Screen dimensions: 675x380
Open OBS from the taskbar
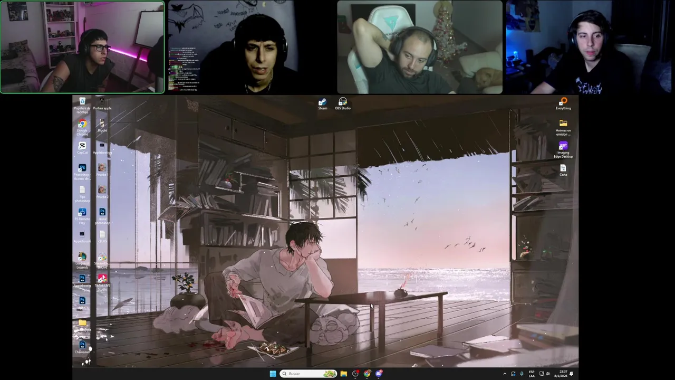355,374
